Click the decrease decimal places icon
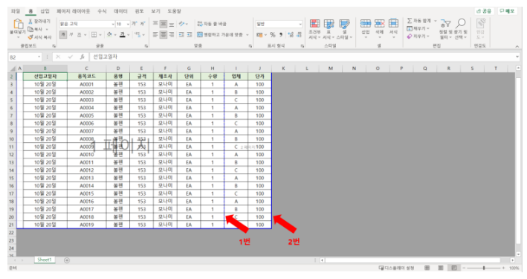 tap(299, 35)
